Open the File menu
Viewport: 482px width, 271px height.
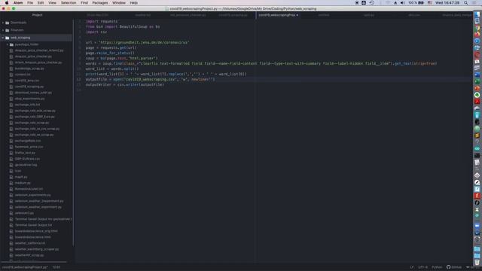[30, 3]
